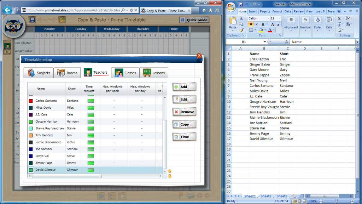Image resolution: width=362 pixels, height=204 pixels.
Task: Click the Sort & Filter icon
Action: (x=348, y=18)
